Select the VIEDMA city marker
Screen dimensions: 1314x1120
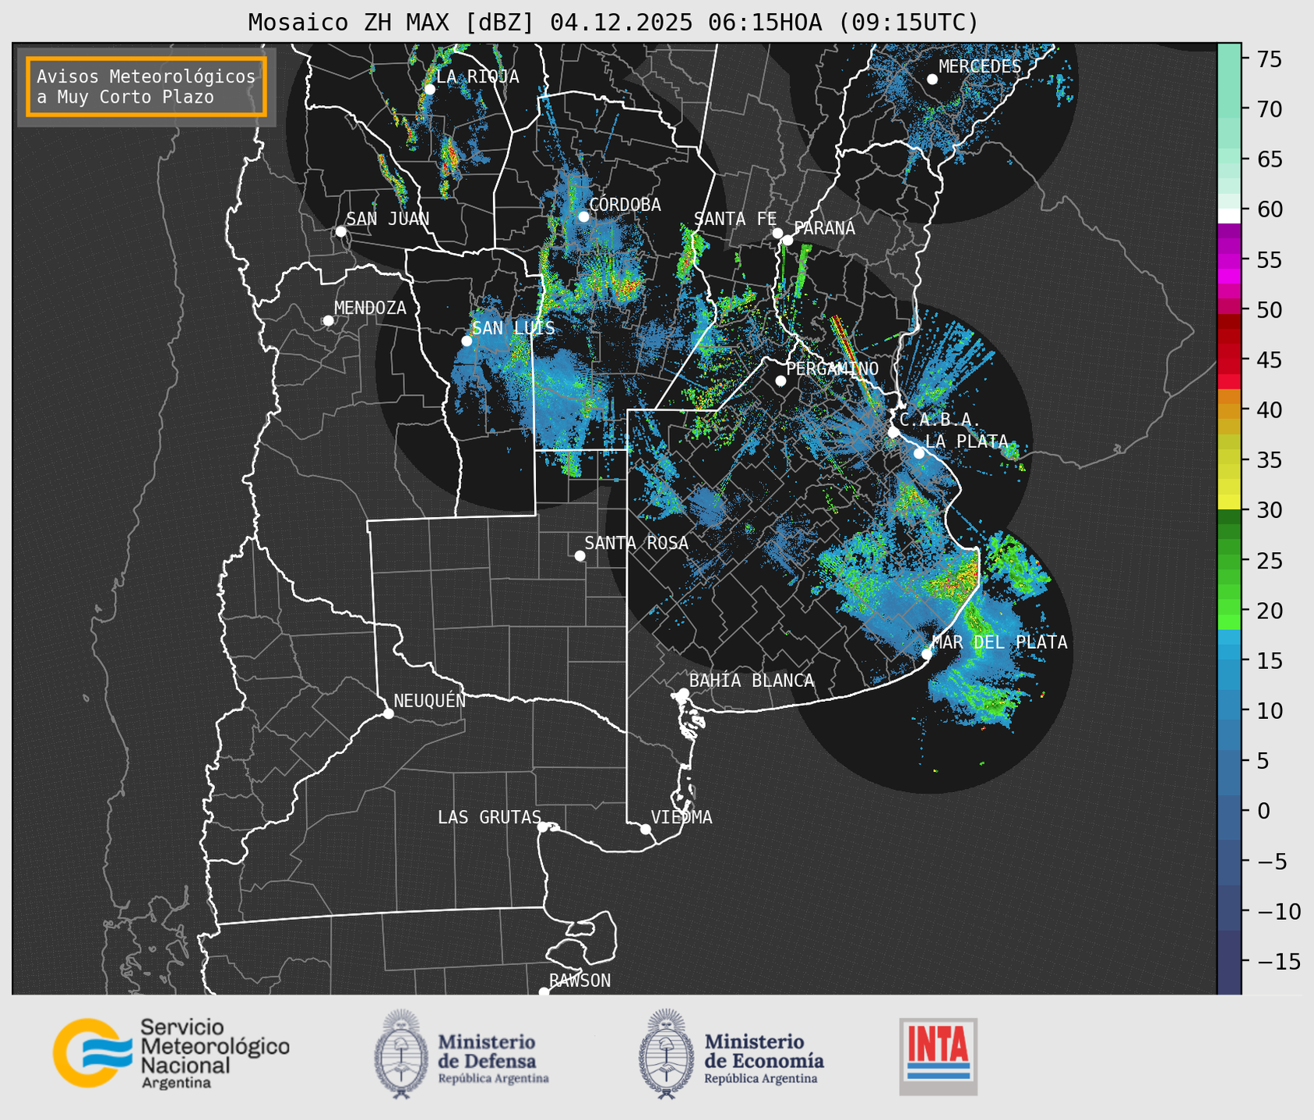pyautogui.click(x=645, y=829)
